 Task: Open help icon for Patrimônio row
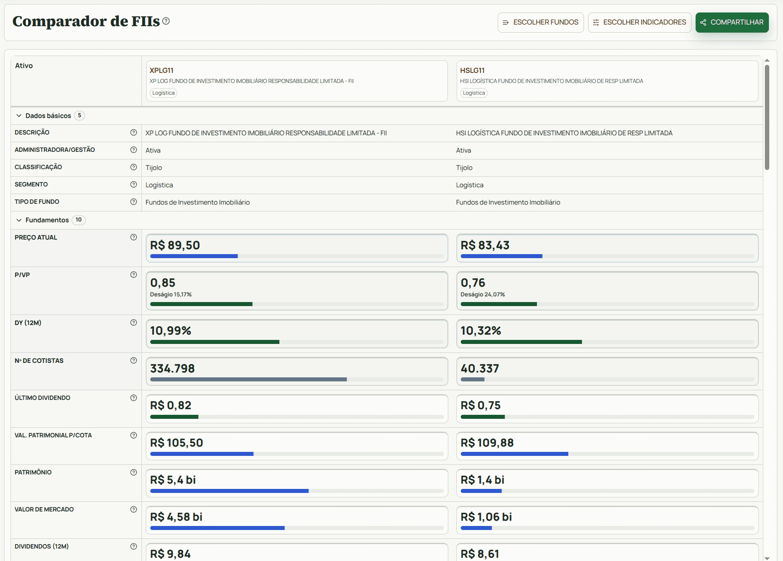134,472
